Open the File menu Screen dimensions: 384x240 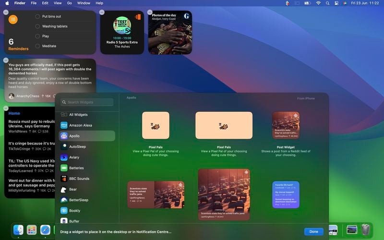coord(34,3)
